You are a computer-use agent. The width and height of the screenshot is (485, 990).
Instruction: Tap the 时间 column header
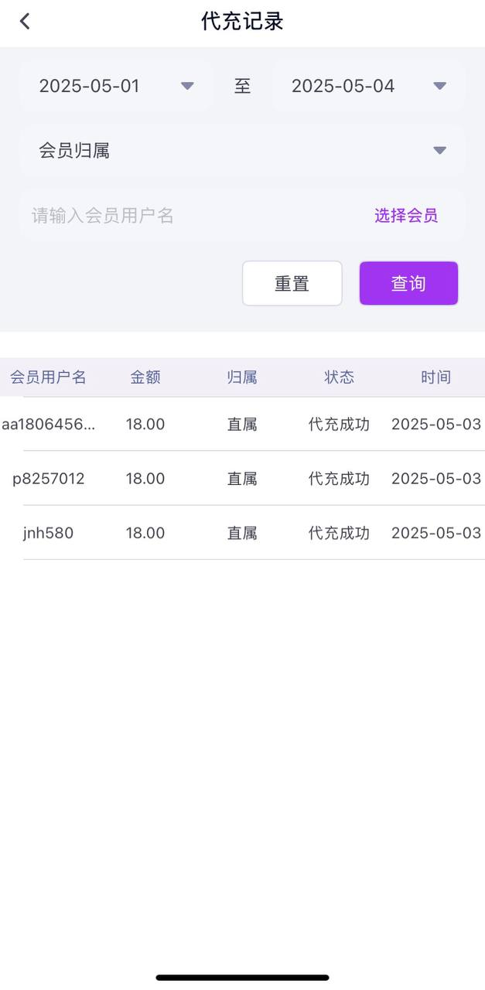pos(436,377)
